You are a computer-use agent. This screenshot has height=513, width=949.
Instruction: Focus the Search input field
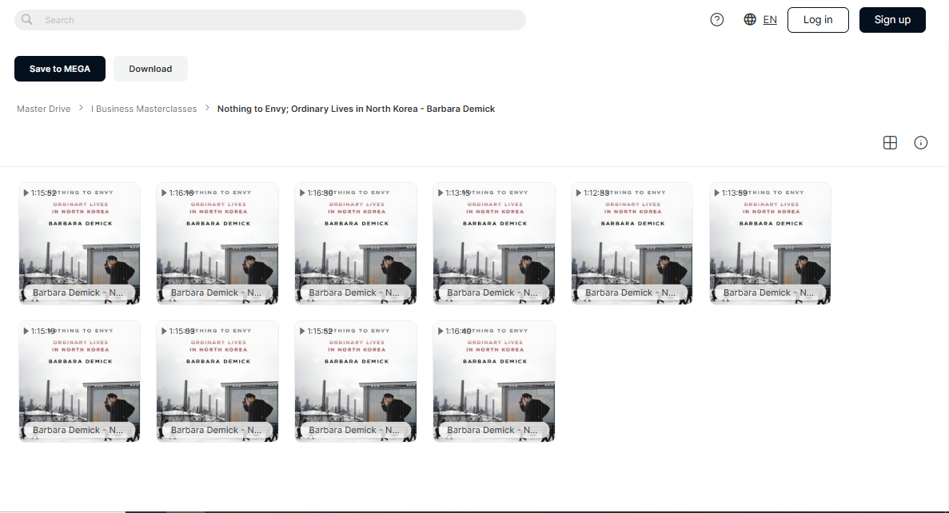270,20
